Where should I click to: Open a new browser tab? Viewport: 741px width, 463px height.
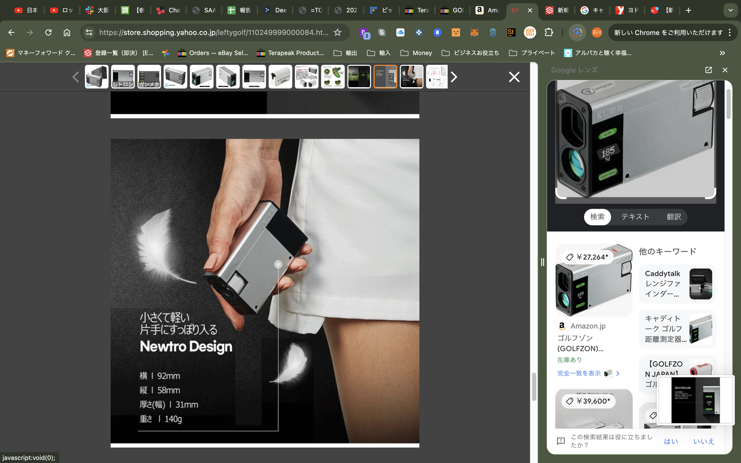pyautogui.click(x=689, y=10)
